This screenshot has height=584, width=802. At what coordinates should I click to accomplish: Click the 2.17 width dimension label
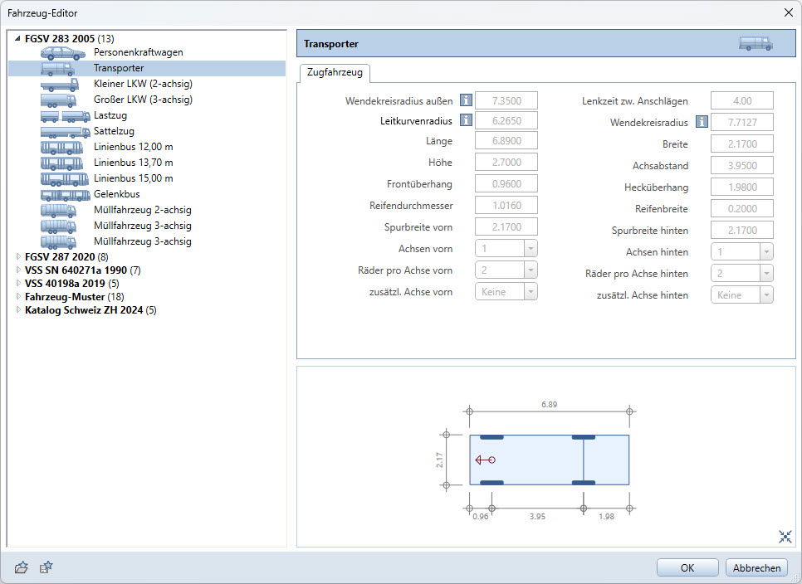tap(439, 460)
